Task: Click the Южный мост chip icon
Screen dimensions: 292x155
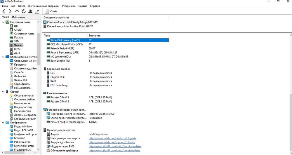Action: pyautogui.click(x=45, y=27)
